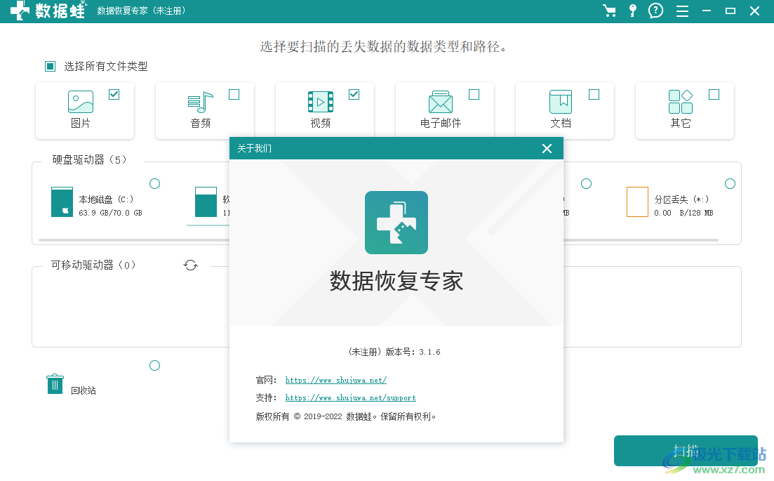This screenshot has height=481, width=774.
Task: Click the key registration icon
Action: pyautogui.click(x=632, y=11)
